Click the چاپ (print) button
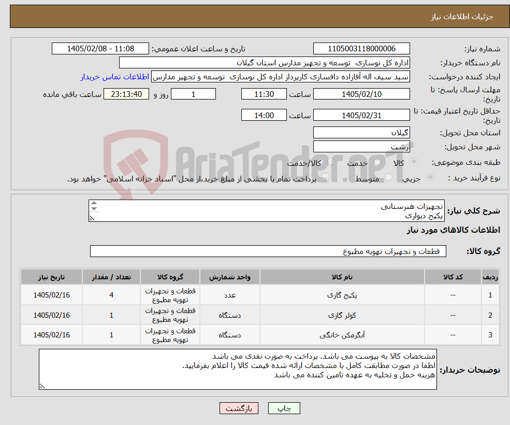This screenshot has height=425, width=510. [x=284, y=408]
